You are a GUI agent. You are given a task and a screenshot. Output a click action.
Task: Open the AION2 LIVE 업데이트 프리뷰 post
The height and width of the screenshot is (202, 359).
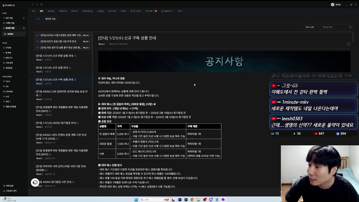[63, 95]
